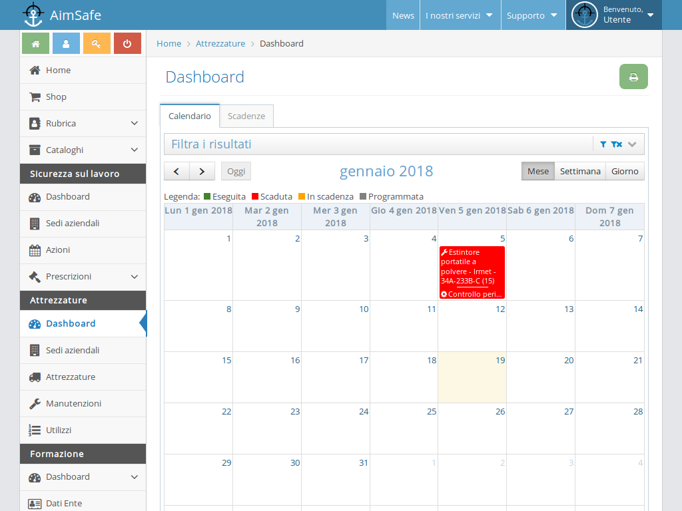This screenshot has height=511, width=682.
Task: Click the gennaio 2018 month title
Action: tap(386, 171)
